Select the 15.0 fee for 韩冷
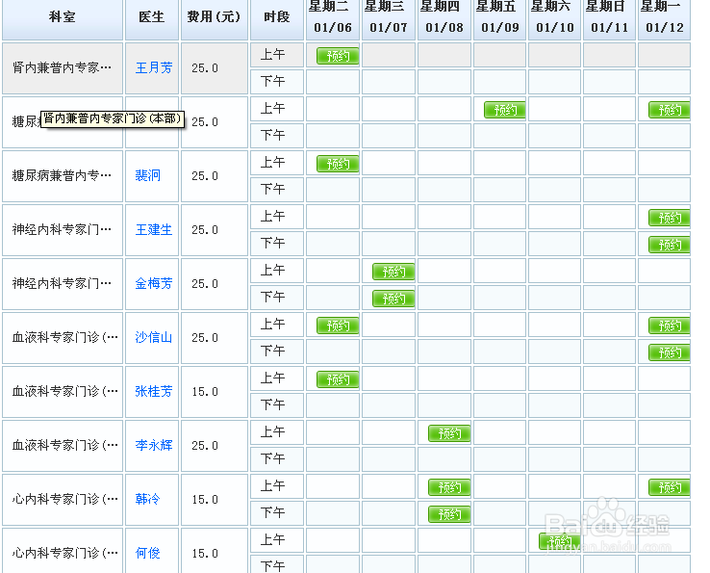The image size is (710, 573). pyautogui.click(x=205, y=500)
